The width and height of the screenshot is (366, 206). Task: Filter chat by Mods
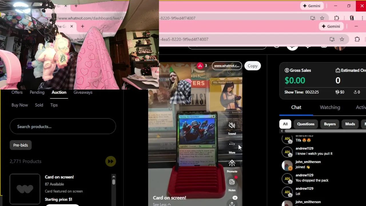click(350, 124)
